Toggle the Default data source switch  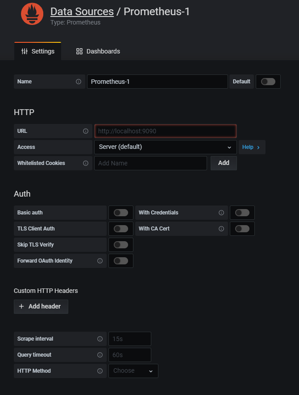click(x=268, y=82)
